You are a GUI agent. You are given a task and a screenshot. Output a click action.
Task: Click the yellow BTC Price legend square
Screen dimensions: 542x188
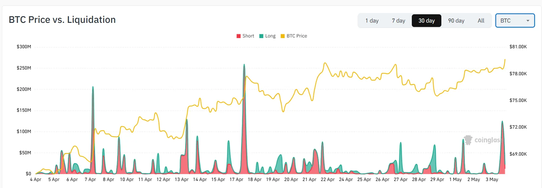click(x=283, y=36)
